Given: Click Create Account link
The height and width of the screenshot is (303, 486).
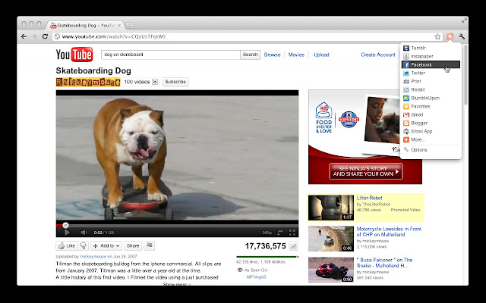Looking at the screenshot, I should 378,55.
